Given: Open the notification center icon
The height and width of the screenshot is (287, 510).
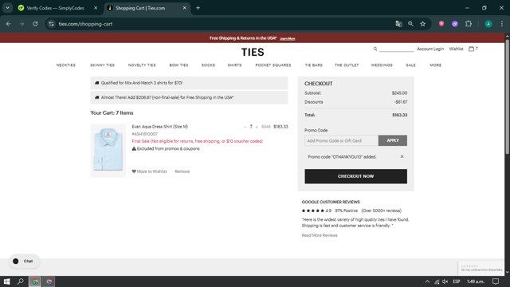Looking at the screenshot, I should [x=496, y=281].
